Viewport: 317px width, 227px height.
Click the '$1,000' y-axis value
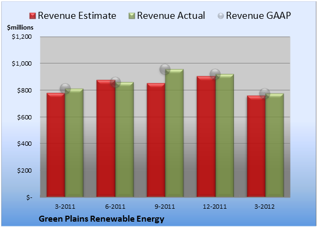click(x=22, y=63)
